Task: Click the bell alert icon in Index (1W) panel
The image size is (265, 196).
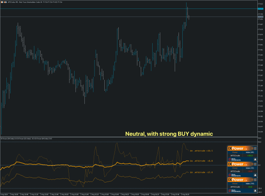Action: point(255,190)
